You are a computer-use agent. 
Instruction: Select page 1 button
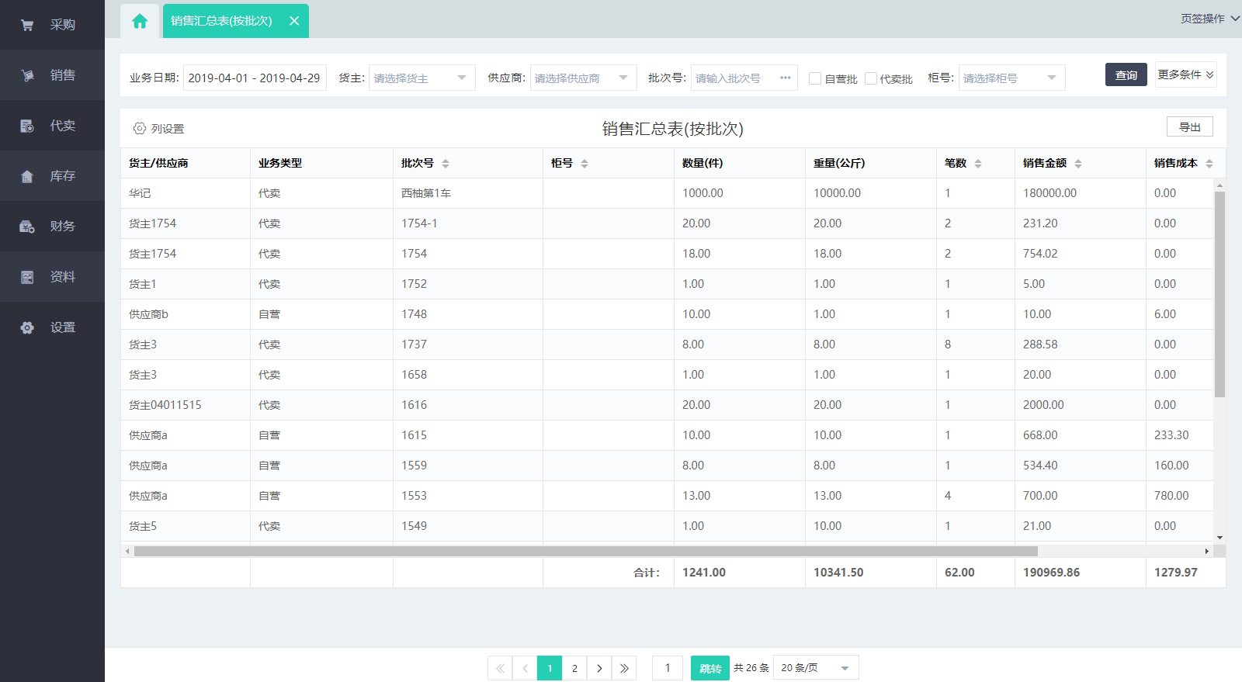pos(550,668)
